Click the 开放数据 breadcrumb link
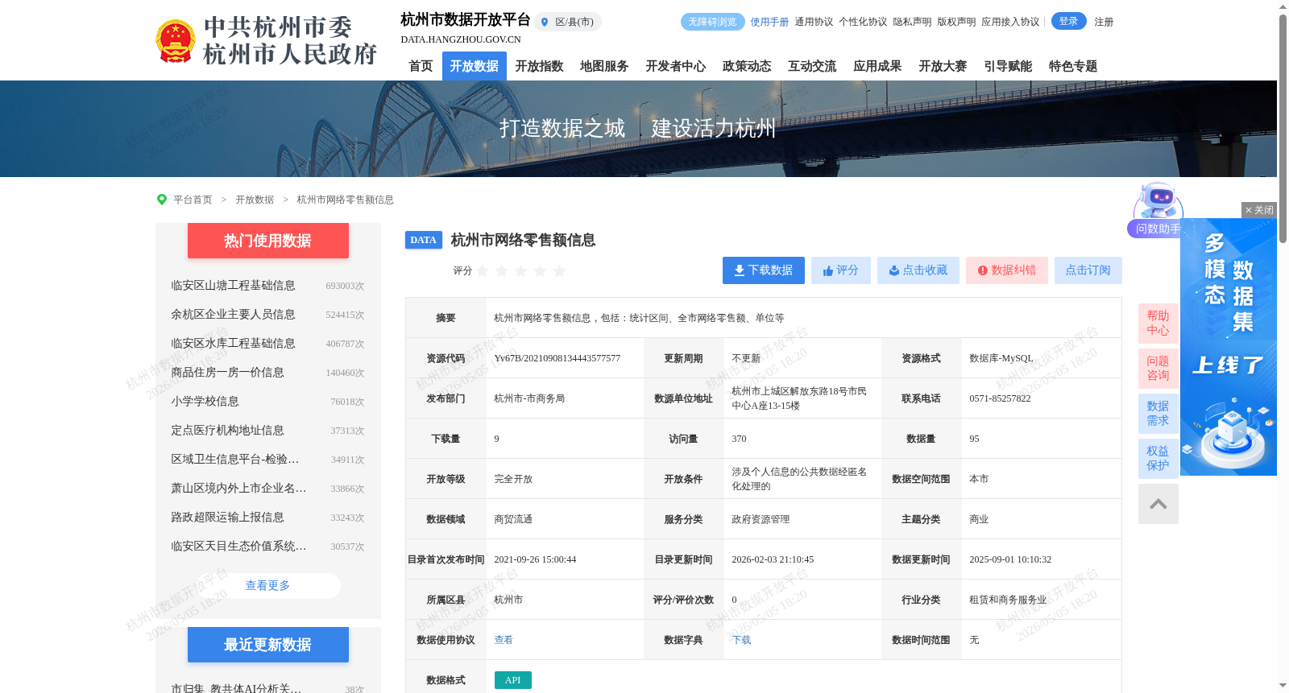The width and height of the screenshot is (1289, 693). tap(255, 200)
